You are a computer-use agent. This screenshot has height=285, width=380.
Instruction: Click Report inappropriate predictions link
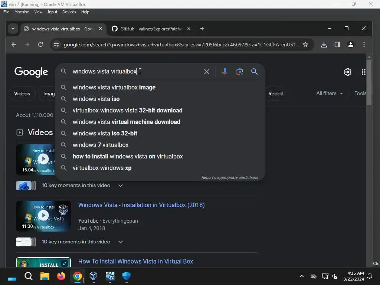[230, 177]
